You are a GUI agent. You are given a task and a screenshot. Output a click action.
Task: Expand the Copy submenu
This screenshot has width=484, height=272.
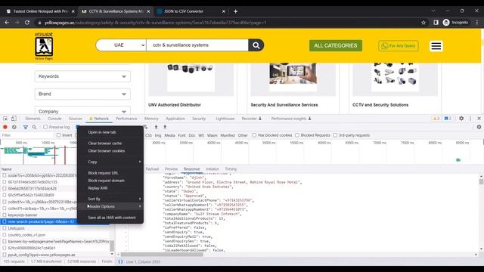(110, 162)
